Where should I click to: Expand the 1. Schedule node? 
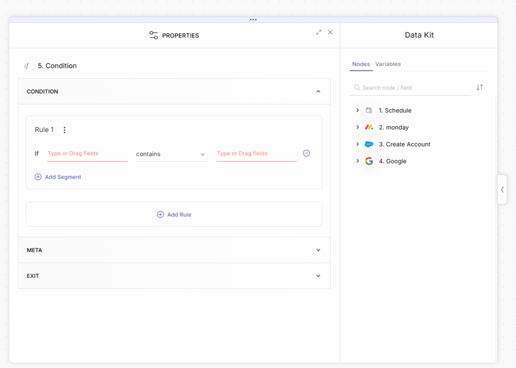click(x=357, y=110)
